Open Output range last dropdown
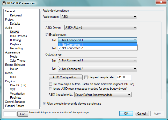 (98, 69)
